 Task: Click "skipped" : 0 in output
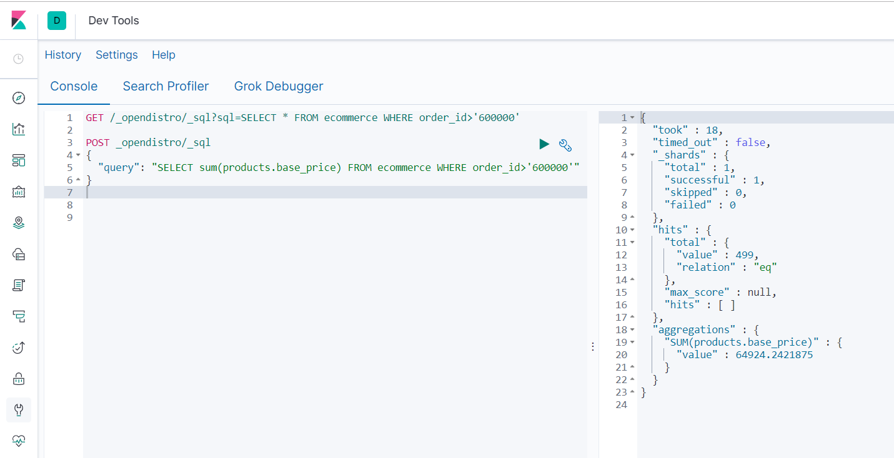click(x=705, y=192)
